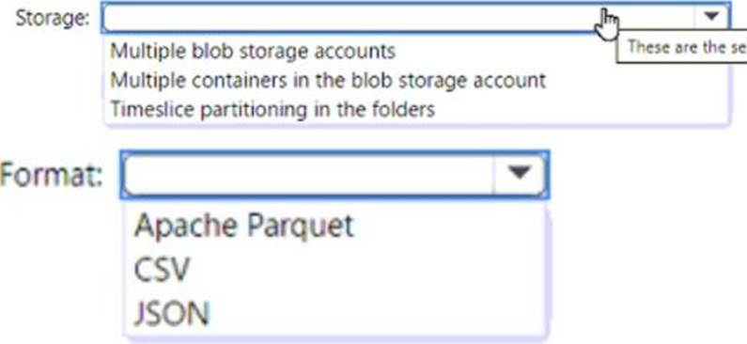
Task: Collapse the Format options list via its arrow
Action: tap(520, 174)
